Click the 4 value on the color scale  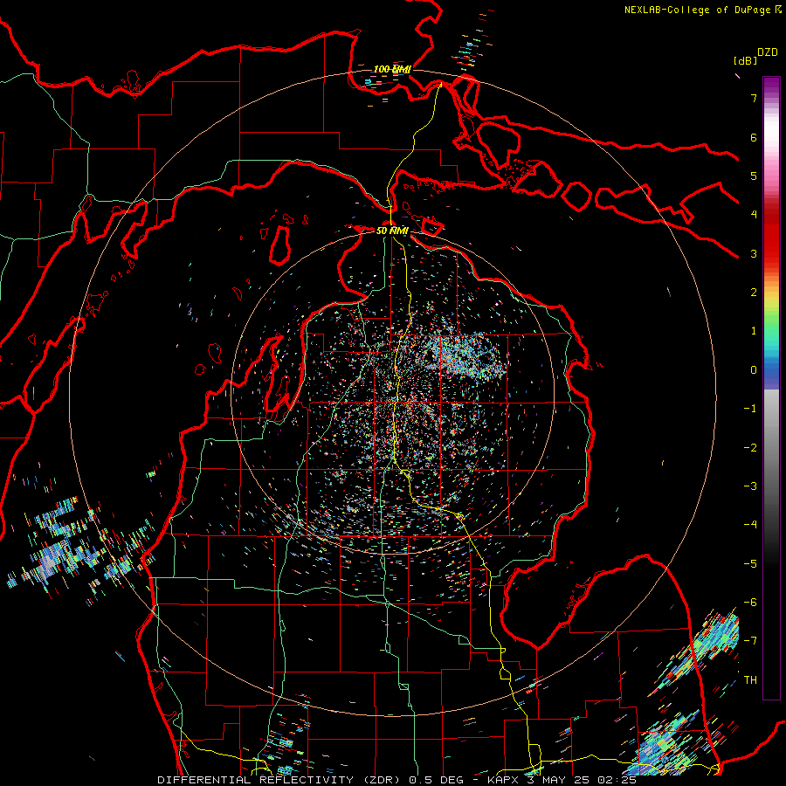tap(754, 215)
